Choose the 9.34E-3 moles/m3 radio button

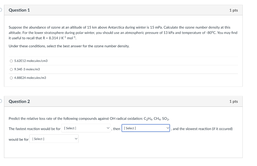click(x=11, y=69)
